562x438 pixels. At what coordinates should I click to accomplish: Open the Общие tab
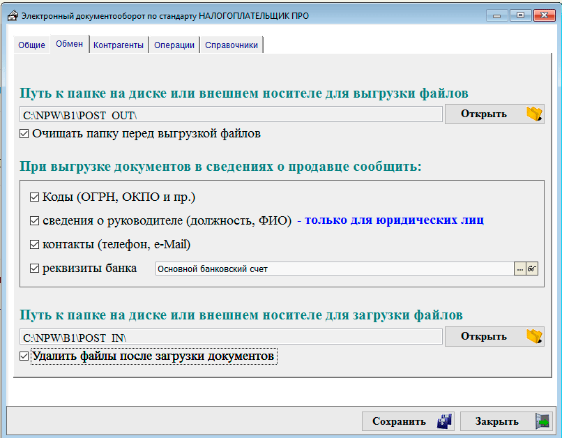31,45
